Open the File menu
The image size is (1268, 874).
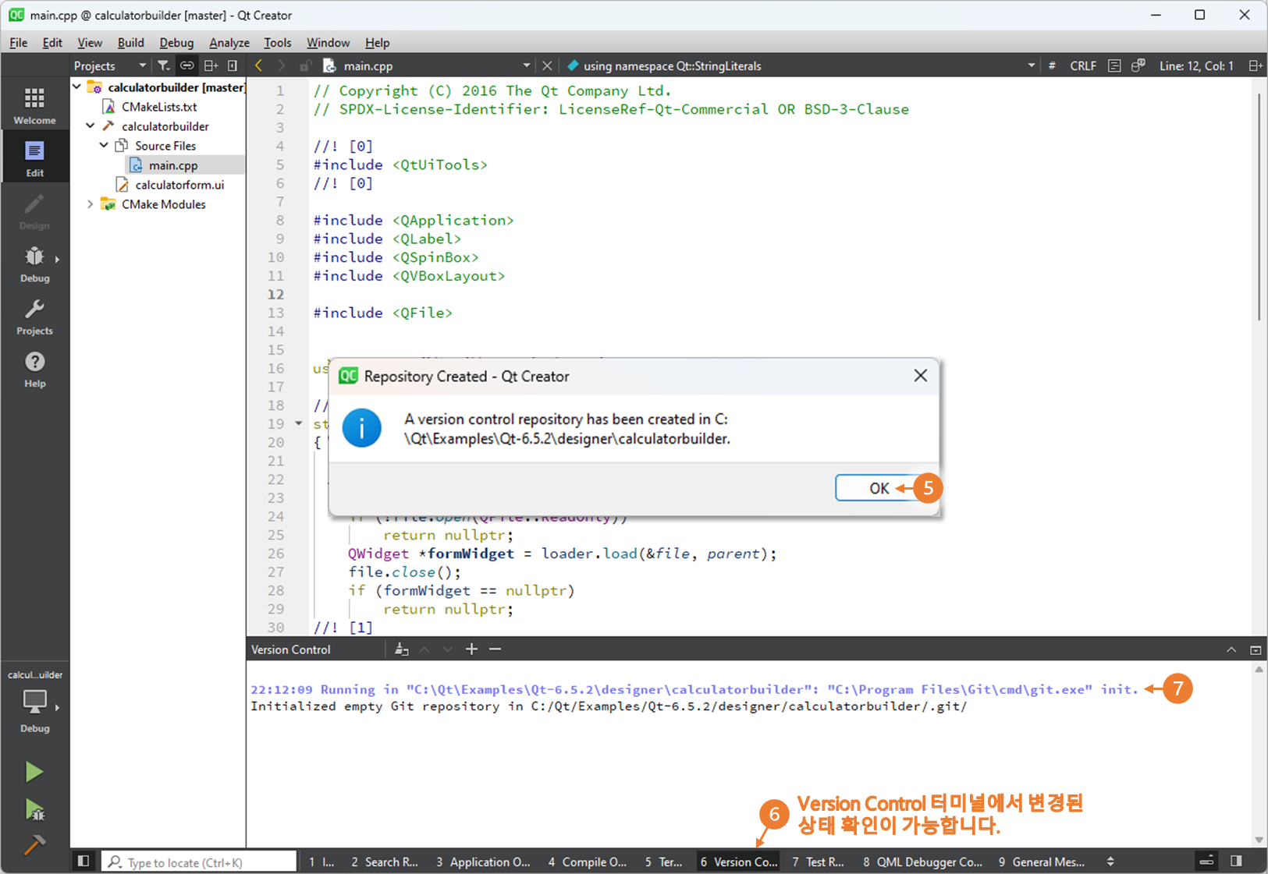tap(18, 43)
